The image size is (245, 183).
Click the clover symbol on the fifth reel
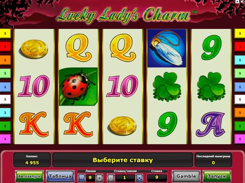click(211, 87)
